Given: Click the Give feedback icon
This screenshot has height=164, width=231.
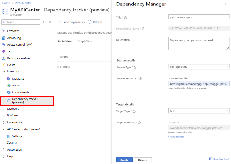Looking at the screenshot, I should tap(210, 159).
